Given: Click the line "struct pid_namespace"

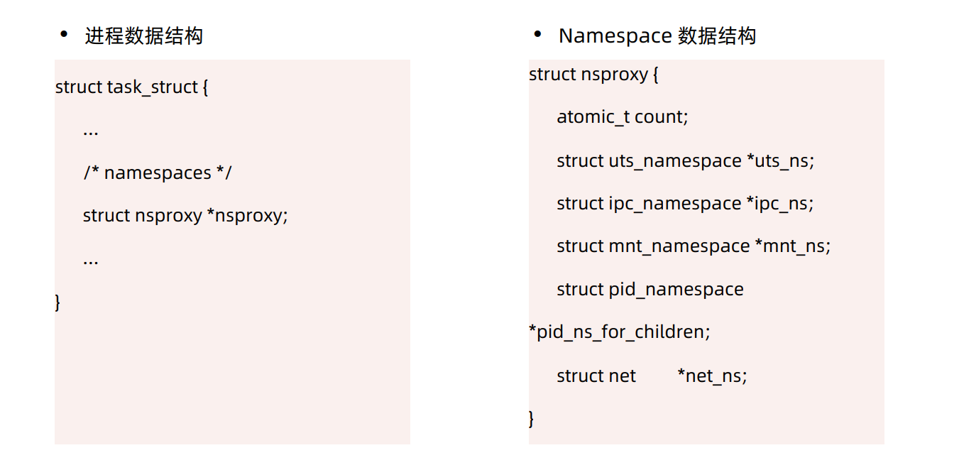Looking at the screenshot, I should 650,290.
